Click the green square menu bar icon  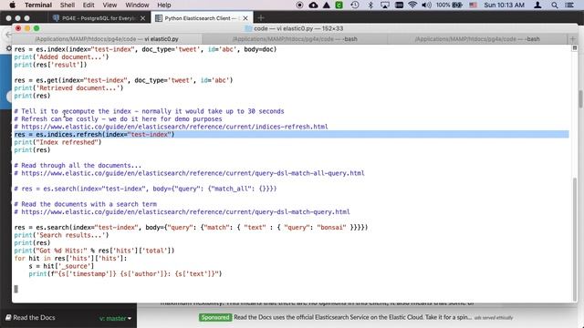click(x=339, y=5)
